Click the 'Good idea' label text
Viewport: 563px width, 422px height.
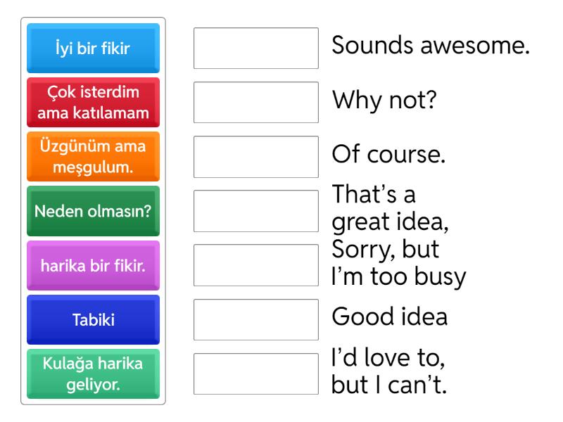coord(389,318)
